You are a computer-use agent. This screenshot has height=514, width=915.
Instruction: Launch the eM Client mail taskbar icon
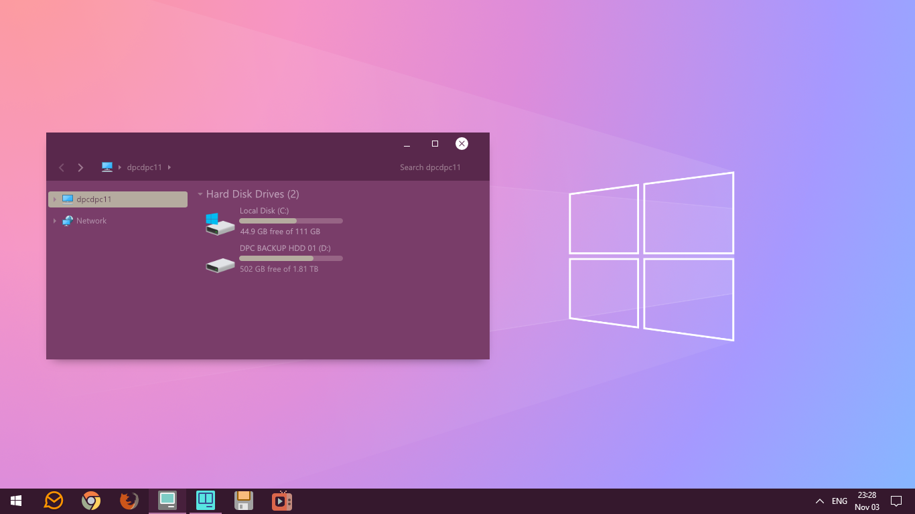(54, 500)
